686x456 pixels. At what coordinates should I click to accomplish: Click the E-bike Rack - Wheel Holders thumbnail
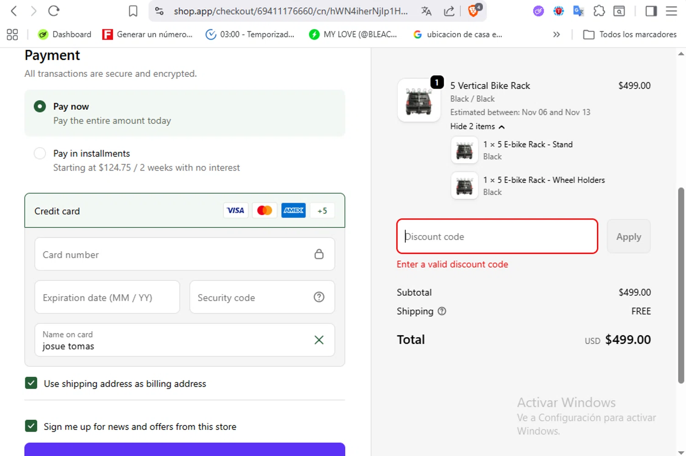click(465, 186)
